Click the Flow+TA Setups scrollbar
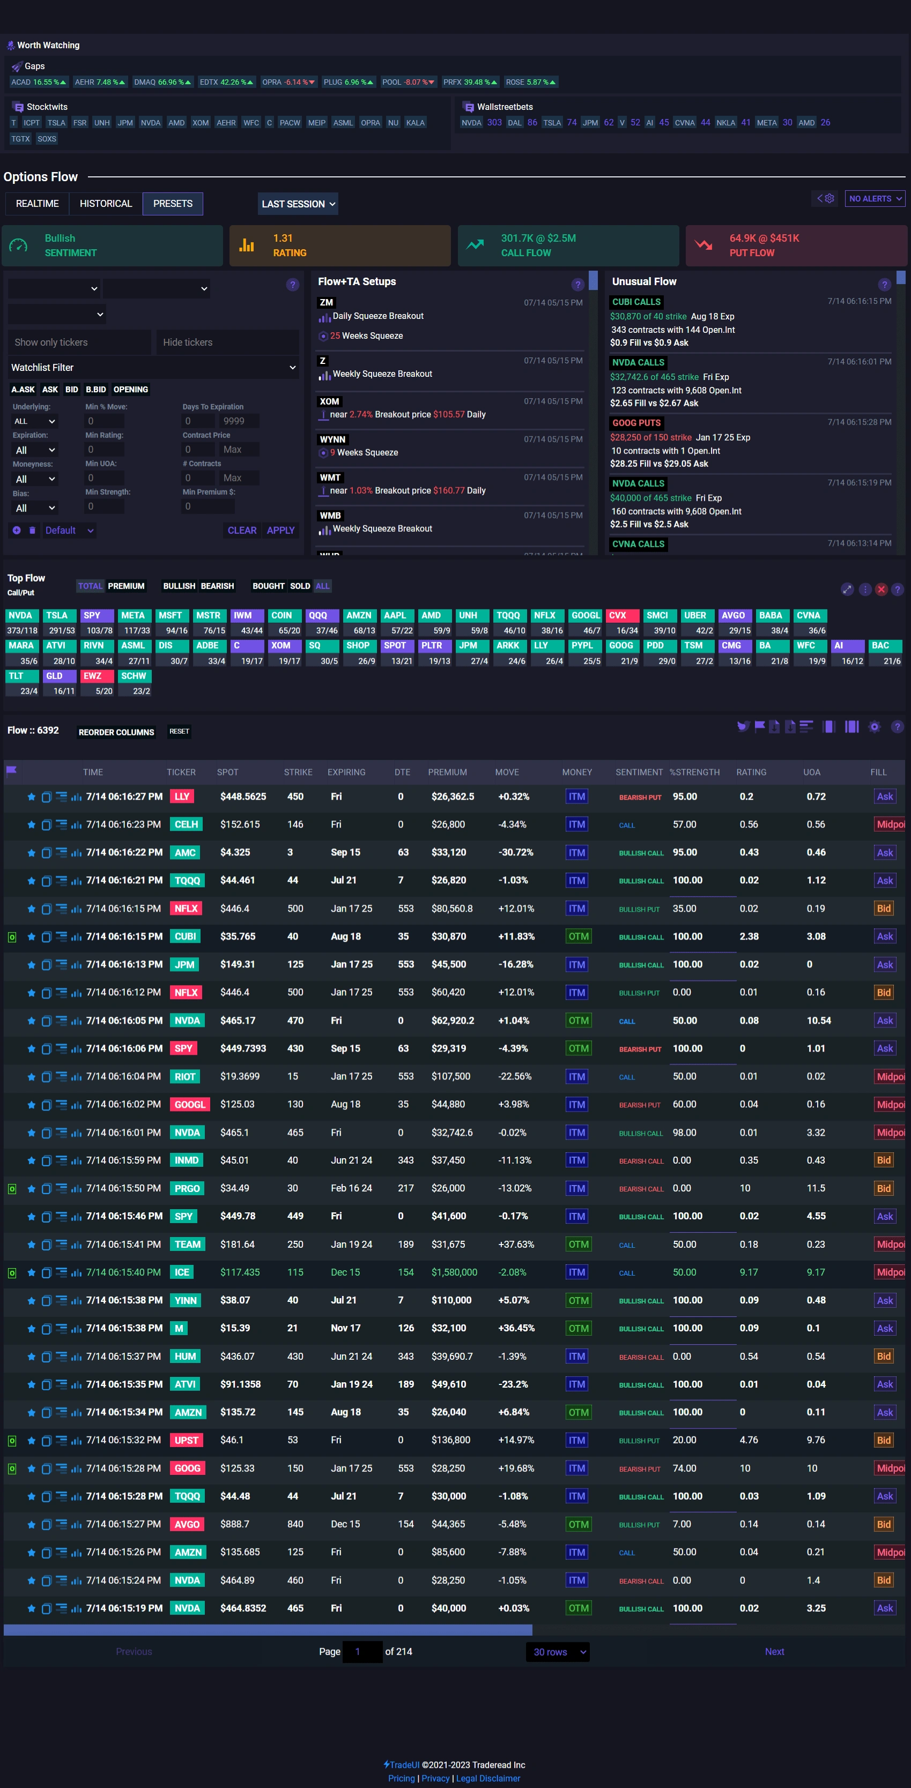This screenshot has width=911, height=1788. (x=593, y=280)
